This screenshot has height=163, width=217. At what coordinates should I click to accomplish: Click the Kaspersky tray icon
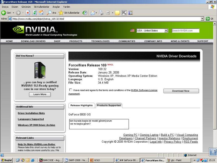(x=202, y=160)
